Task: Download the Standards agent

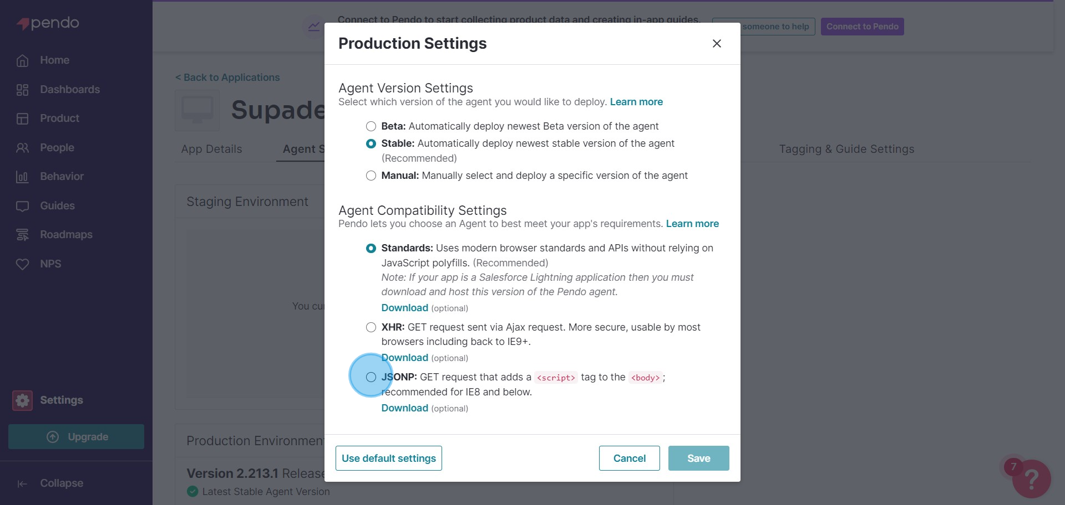Action: point(404,308)
